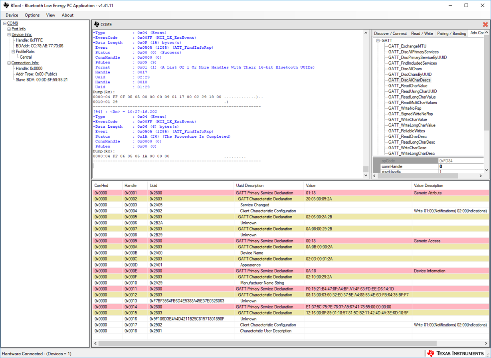This screenshot has width=491, height=358.
Task: Open the View menu
Action: coord(51,15)
